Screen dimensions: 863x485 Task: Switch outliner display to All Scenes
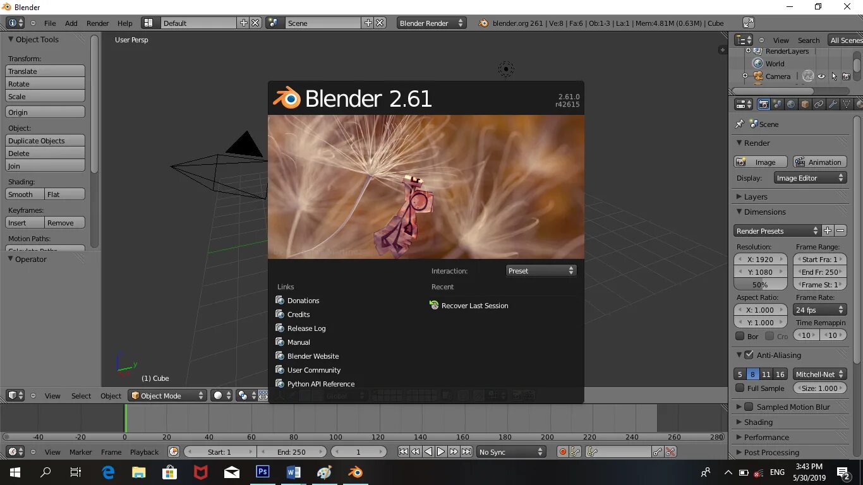[x=847, y=40]
